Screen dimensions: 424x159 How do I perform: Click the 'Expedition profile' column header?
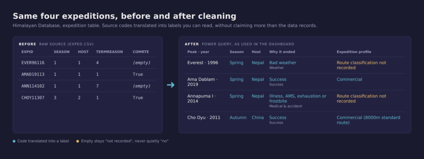tap(354, 52)
